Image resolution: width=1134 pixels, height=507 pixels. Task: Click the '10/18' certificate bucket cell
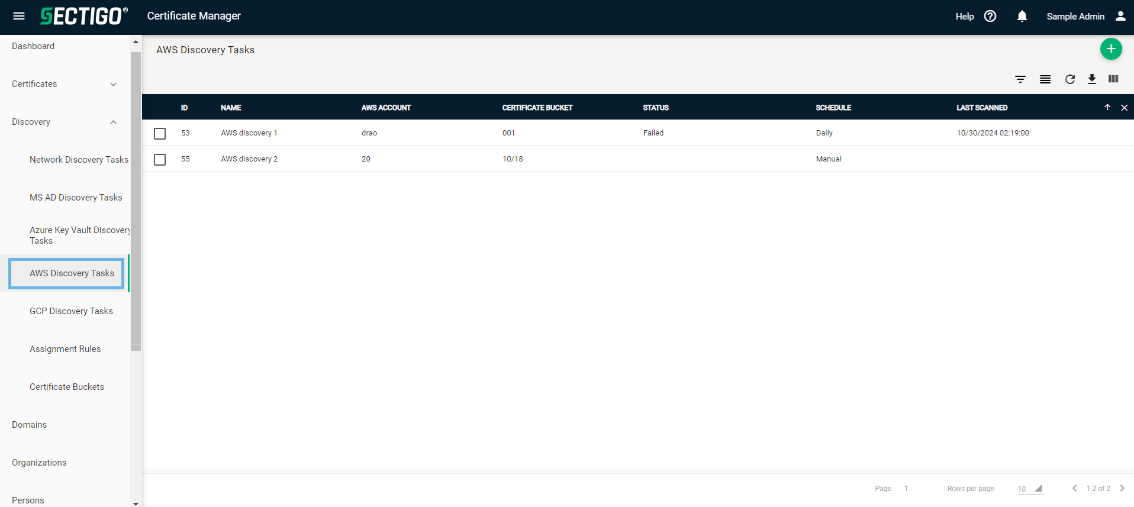click(513, 159)
